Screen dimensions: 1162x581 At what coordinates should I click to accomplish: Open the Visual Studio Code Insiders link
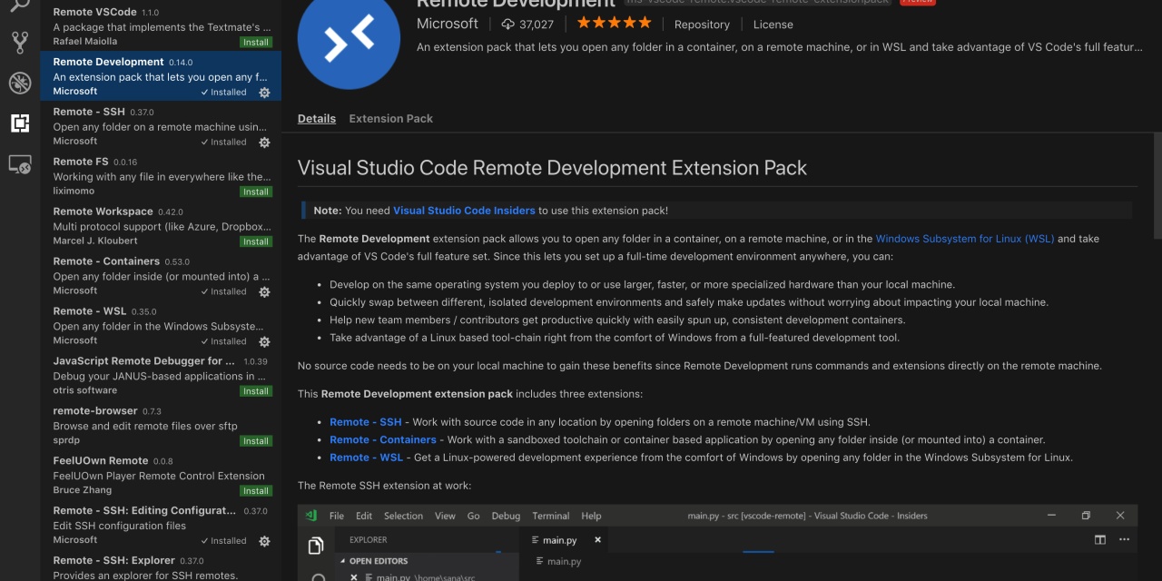(464, 210)
